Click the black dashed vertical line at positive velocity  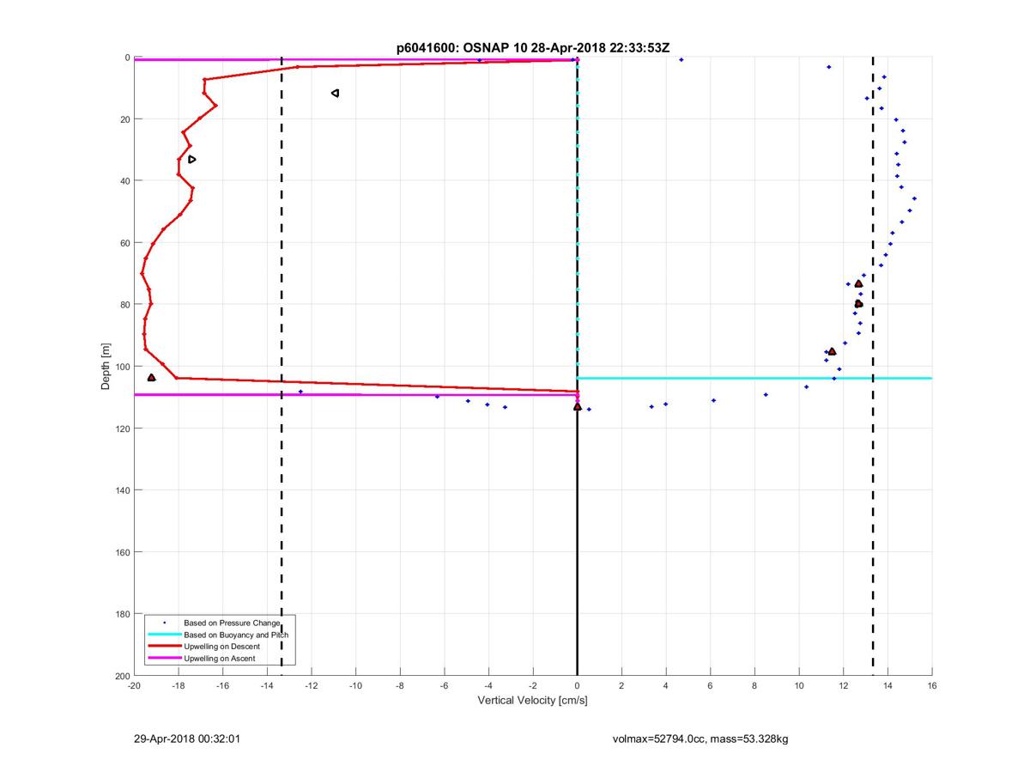pos(873,367)
